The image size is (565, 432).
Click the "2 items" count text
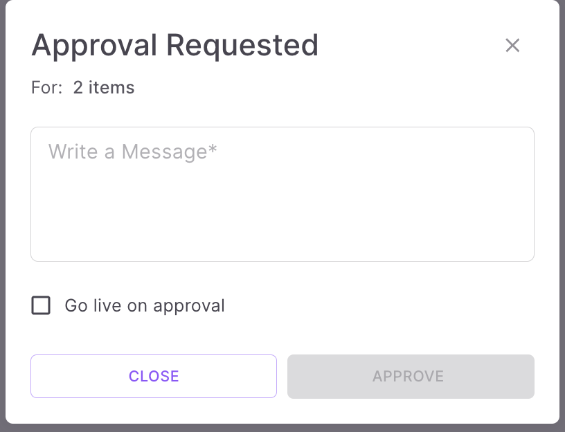(104, 88)
